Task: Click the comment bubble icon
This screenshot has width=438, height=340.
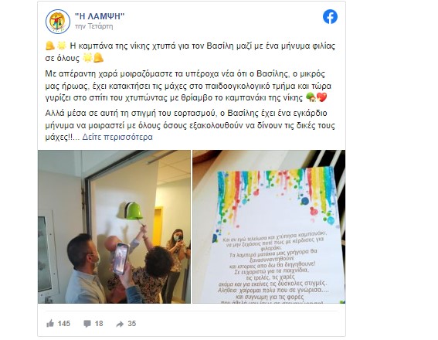Action: pyautogui.click(x=87, y=324)
